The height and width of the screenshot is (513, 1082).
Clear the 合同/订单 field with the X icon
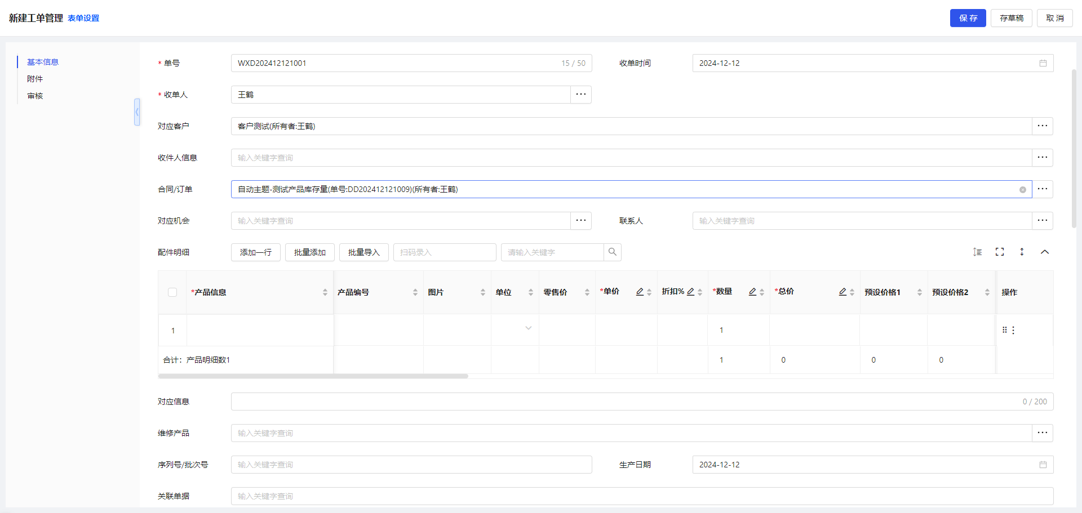[1022, 190]
